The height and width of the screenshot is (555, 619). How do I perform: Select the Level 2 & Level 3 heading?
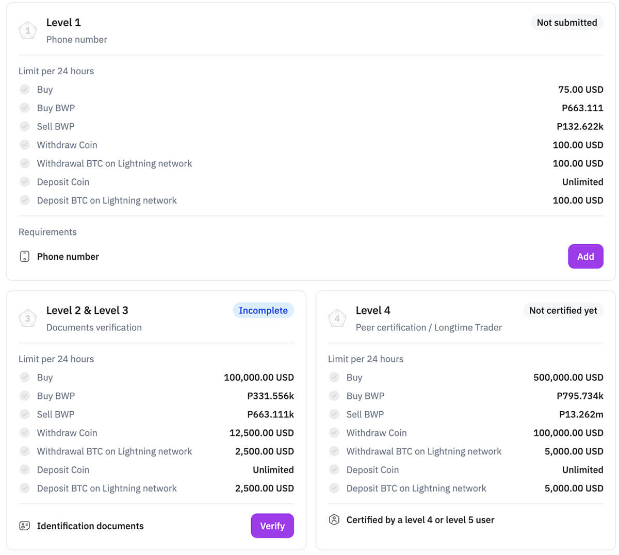(x=87, y=311)
